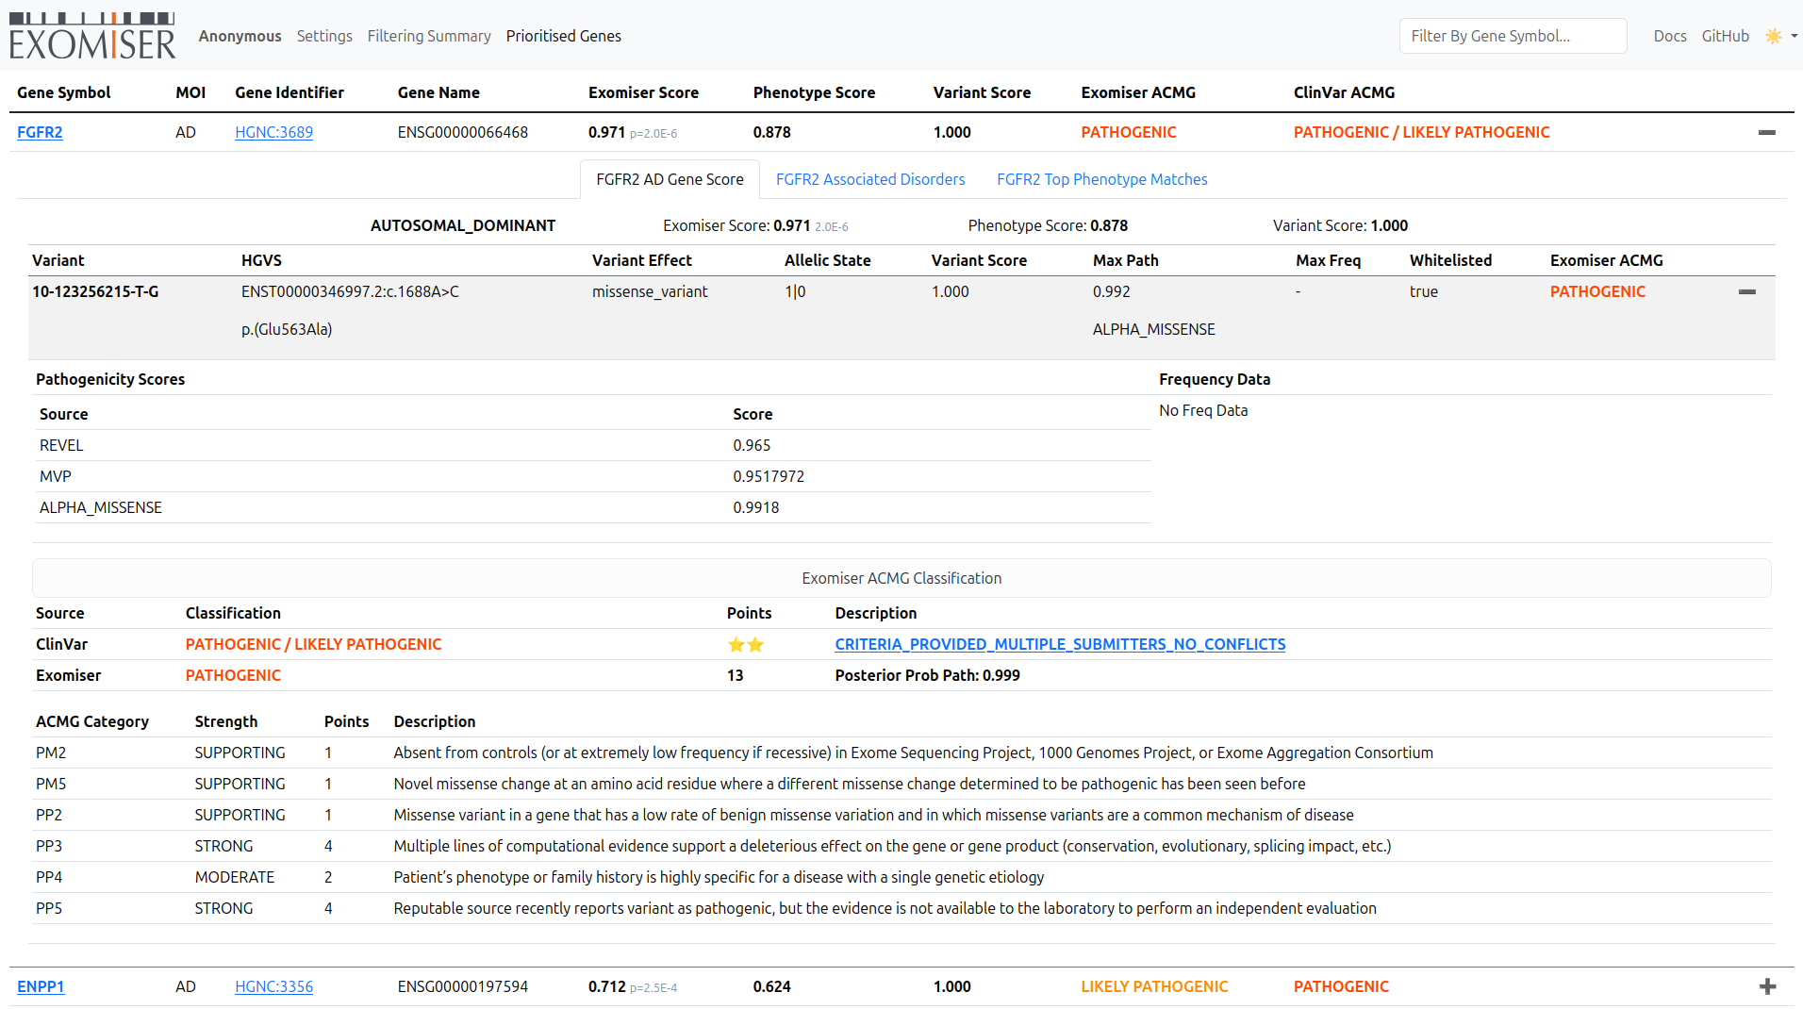Open the FGFR2 gene symbol link

point(40,132)
